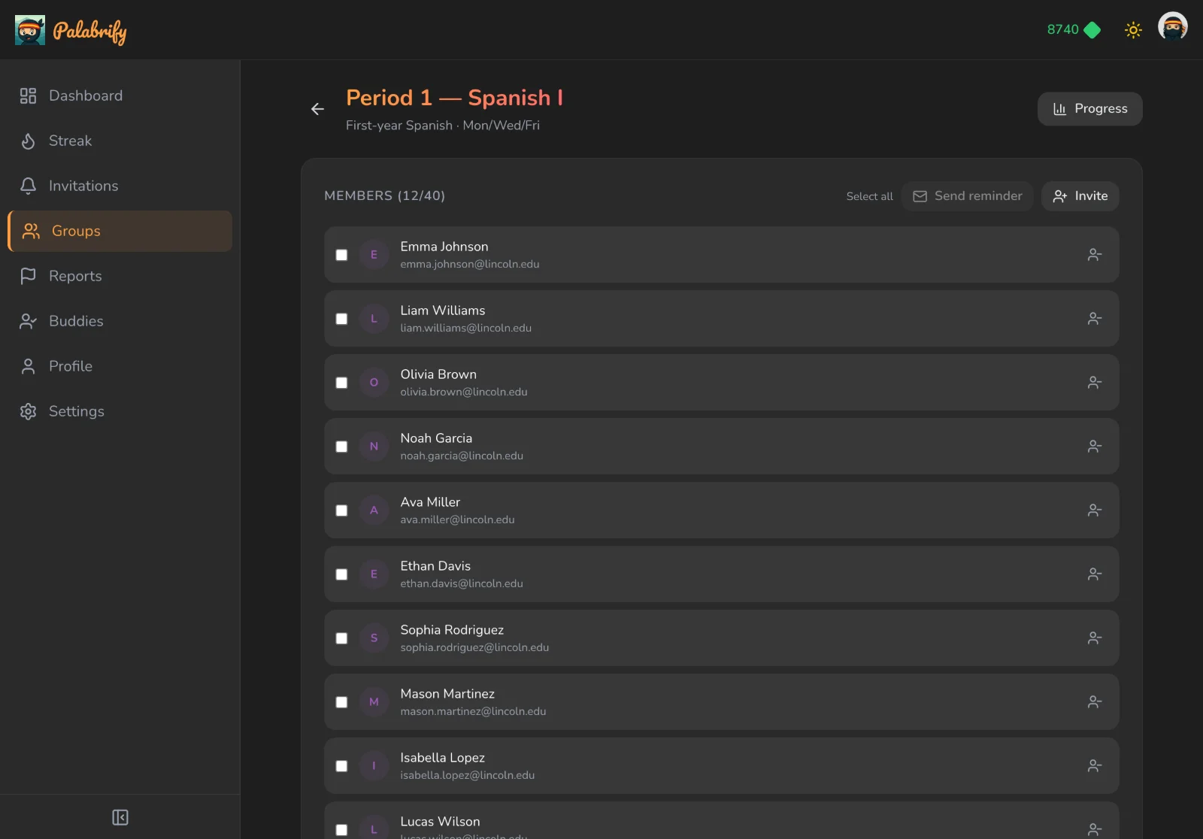Remove Ethan Davis via member icon
This screenshot has width=1203, height=839.
(1095, 574)
